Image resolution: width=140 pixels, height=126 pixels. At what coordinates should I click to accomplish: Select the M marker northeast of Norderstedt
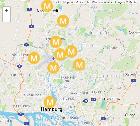(x=63, y=21)
